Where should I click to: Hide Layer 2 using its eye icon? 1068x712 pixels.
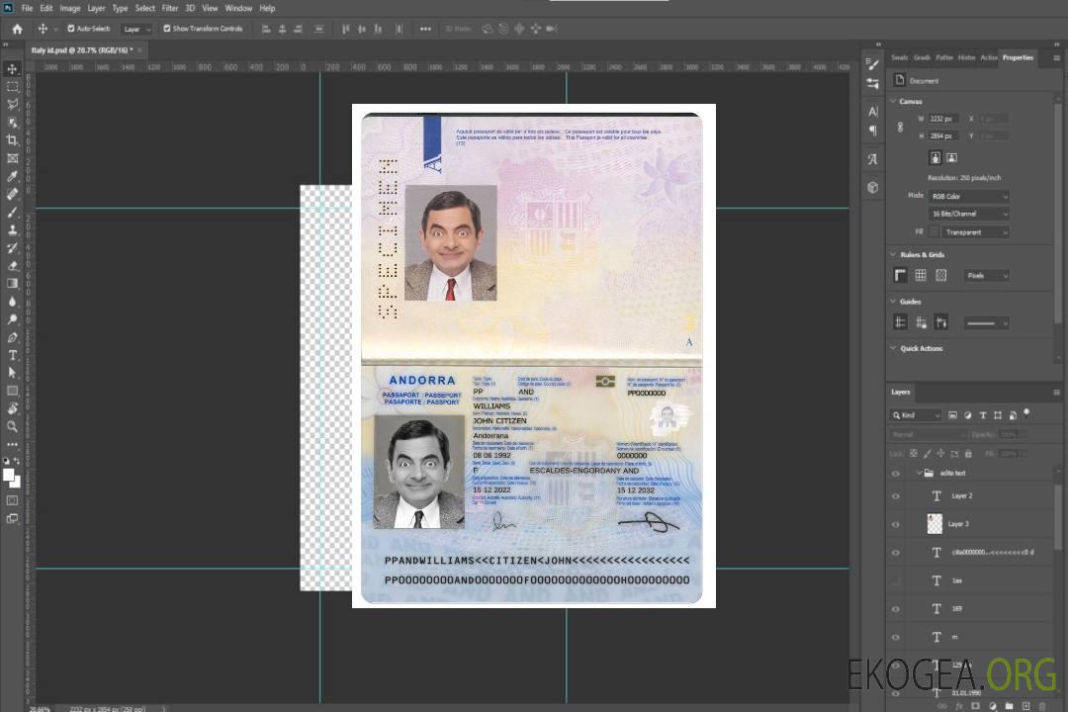tap(896, 495)
